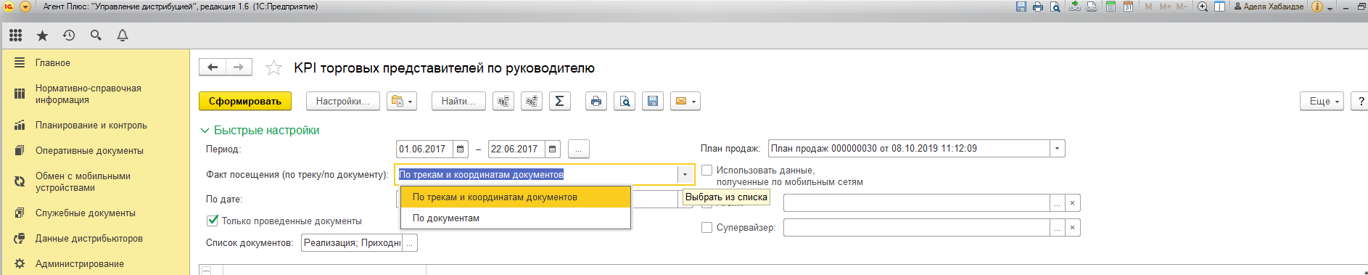Click the Найти... button
The width and height of the screenshot is (1368, 275).
click(458, 101)
